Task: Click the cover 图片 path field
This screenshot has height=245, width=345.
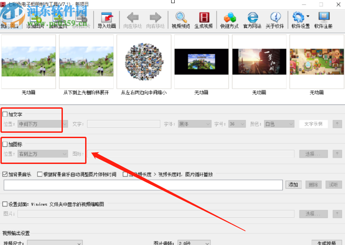Action: [x=156, y=214]
